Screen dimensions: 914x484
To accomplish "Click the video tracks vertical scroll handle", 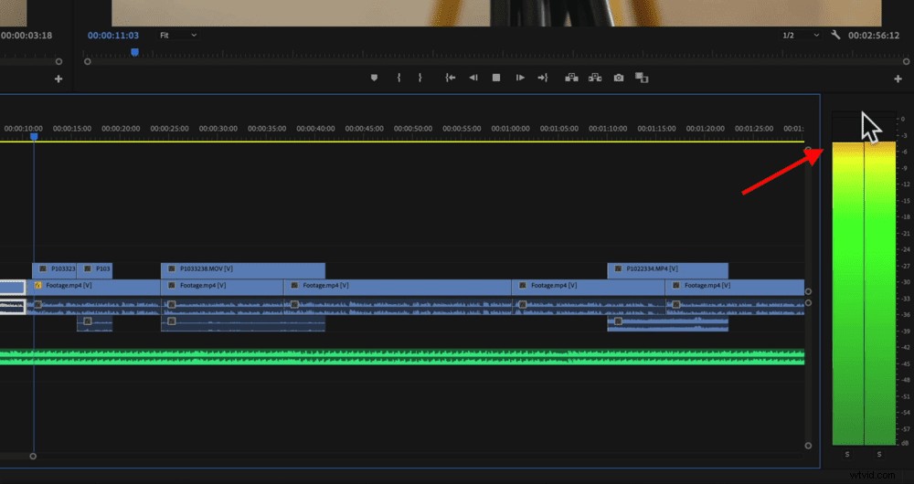I will click(808, 291).
